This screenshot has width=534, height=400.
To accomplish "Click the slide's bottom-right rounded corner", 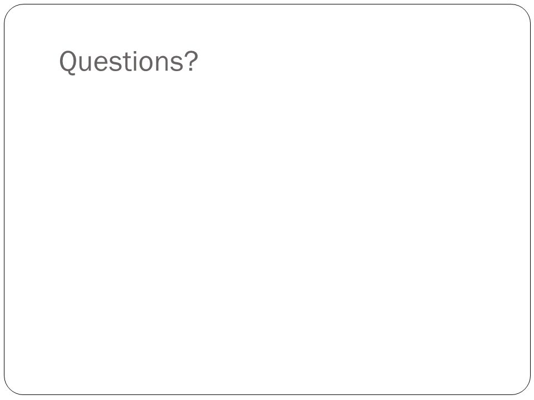I will (x=524, y=388).
